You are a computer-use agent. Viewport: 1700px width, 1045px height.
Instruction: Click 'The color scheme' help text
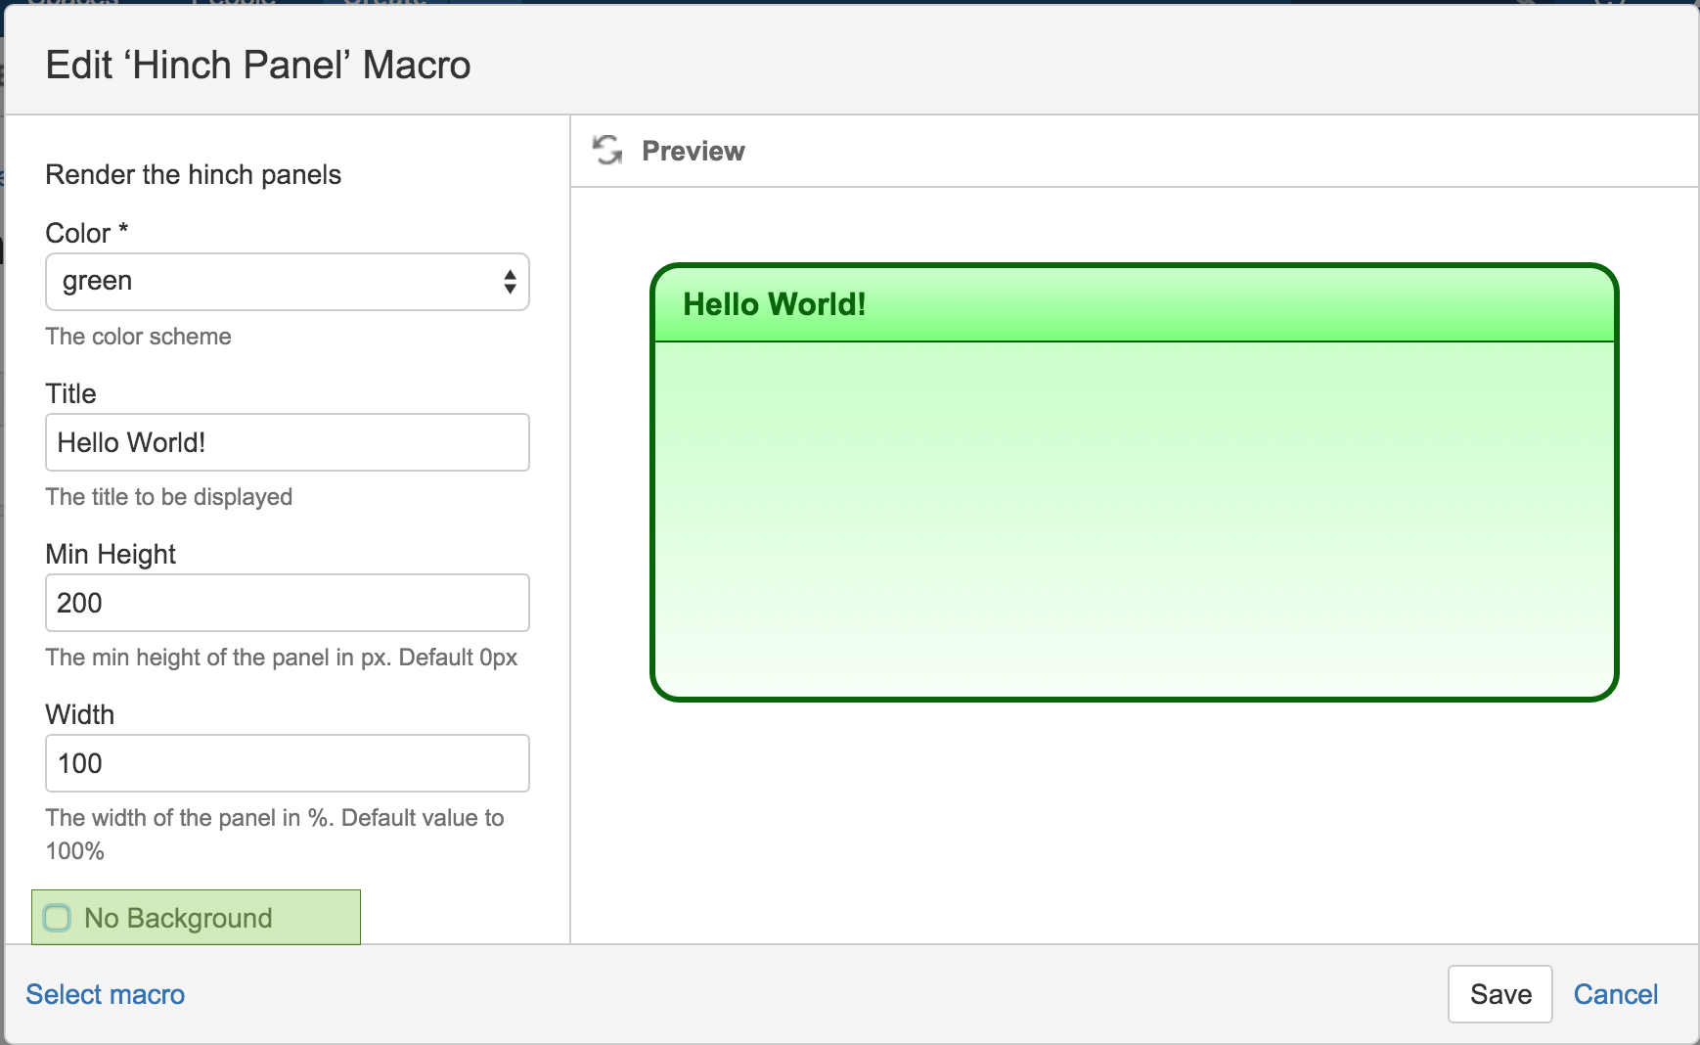click(138, 337)
